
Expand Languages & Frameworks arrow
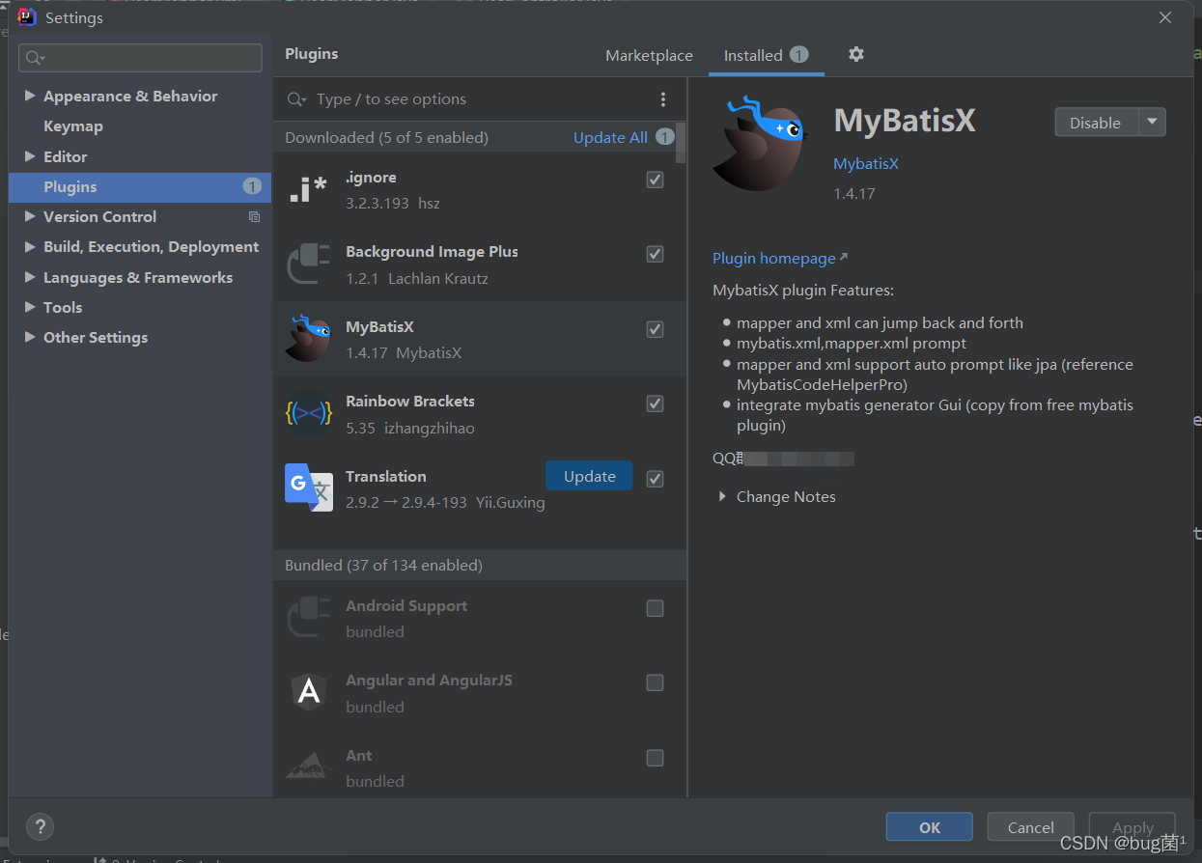30,277
